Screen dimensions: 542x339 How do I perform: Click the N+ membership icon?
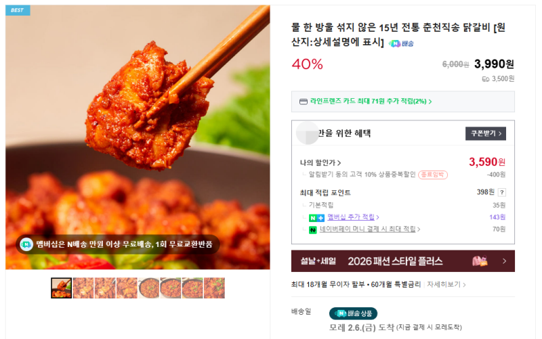point(316,218)
